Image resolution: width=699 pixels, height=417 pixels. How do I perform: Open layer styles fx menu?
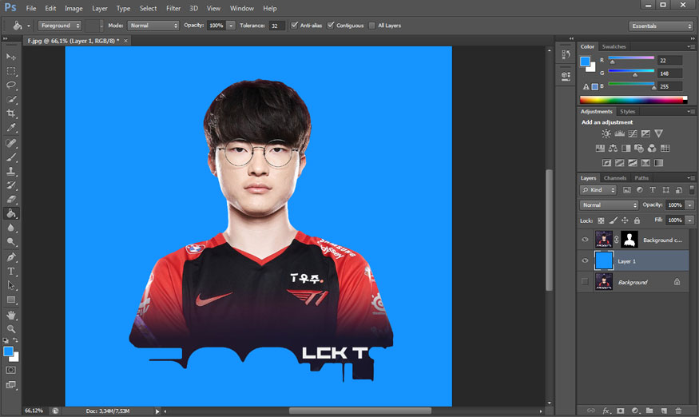point(606,411)
